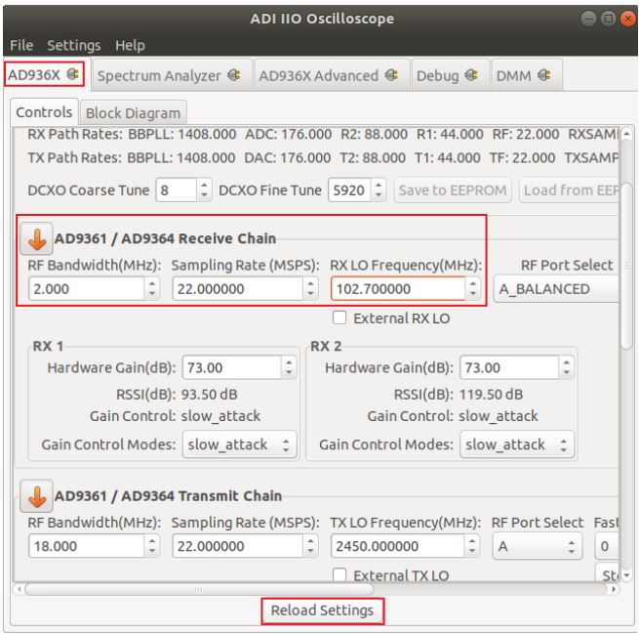This screenshot has height=634, width=639.
Task: Enable the External RX LO checkbox
Action: 339,317
